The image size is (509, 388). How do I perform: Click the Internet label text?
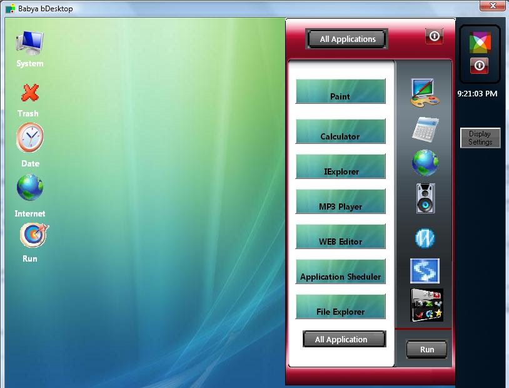point(30,213)
